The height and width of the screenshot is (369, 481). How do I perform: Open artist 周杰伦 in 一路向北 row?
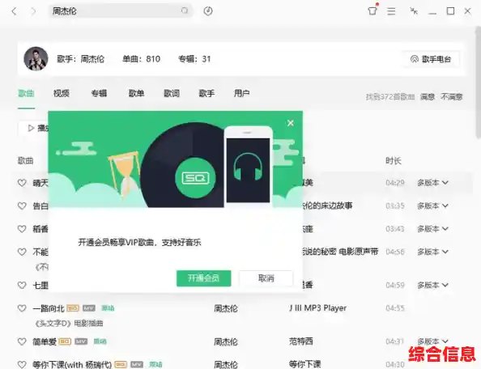coord(226,308)
